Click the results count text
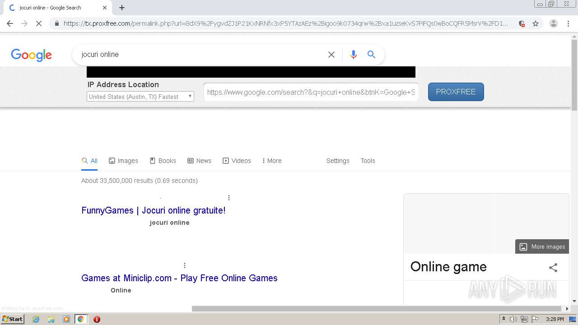 point(140,181)
